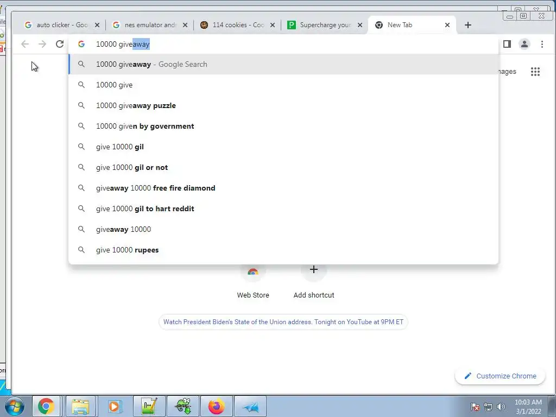The image size is (556, 417).
Task: Open the notepad chart taskbar icon
Action: click(149, 406)
